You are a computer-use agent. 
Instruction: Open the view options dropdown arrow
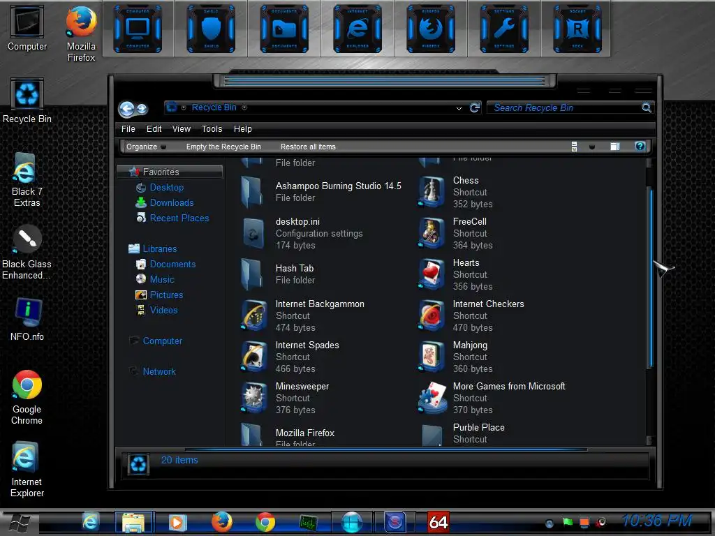(x=592, y=147)
